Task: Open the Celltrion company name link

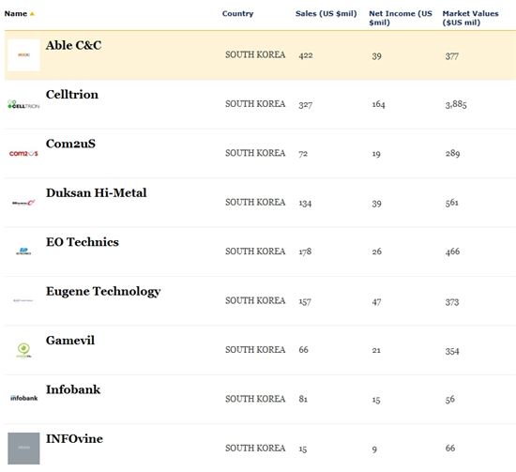Action: (x=72, y=95)
